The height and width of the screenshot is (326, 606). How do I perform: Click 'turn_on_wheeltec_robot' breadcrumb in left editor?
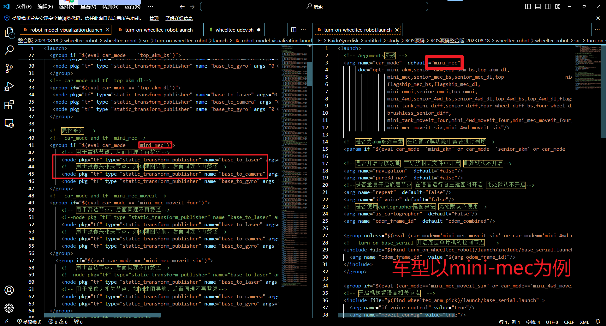[181, 40]
